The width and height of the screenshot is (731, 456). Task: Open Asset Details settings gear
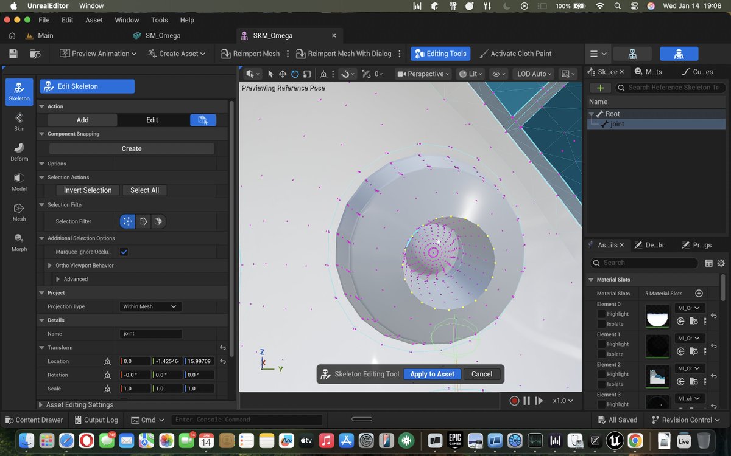point(721,263)
